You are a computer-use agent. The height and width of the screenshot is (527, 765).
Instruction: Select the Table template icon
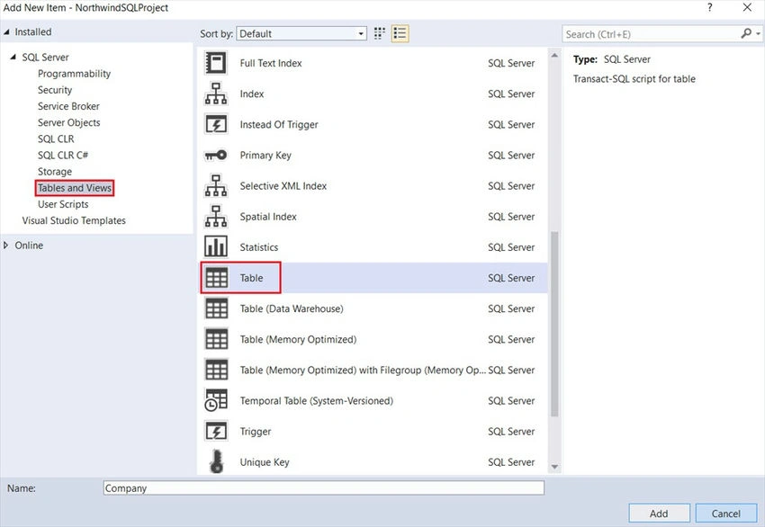pyautogui.click(x=216, y=278)
